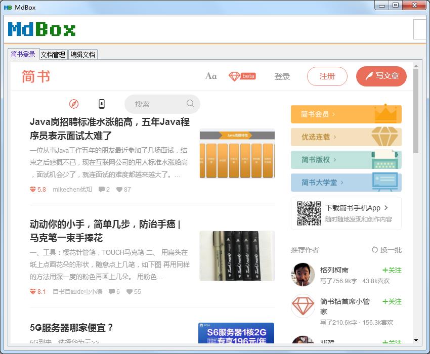430x354 pixels.
Task: Click the QR code image
Action: click(309, 213)
